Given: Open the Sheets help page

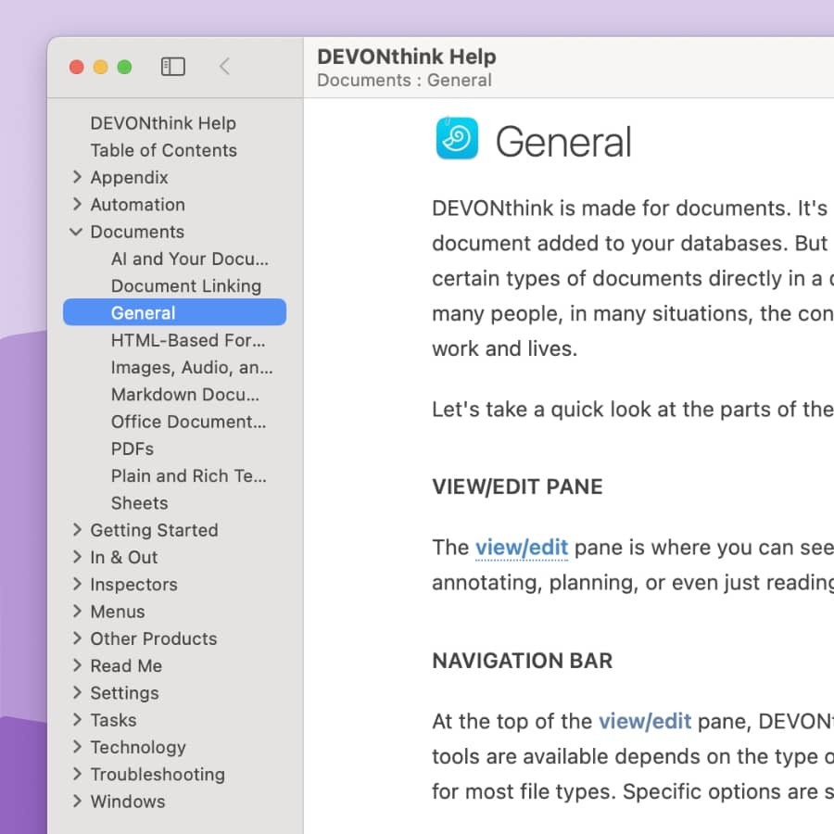Looking at the screenshot, I should coord(139,503).
